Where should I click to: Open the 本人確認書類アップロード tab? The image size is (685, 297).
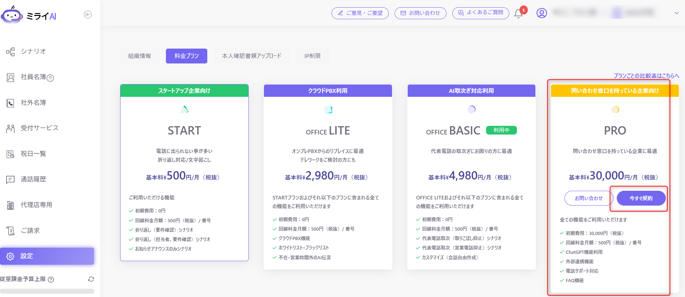click(x=252, y=56)
